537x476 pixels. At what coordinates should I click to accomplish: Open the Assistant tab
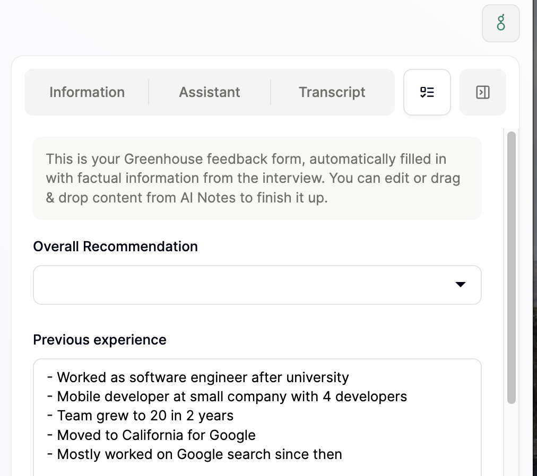tap(210, 92)
